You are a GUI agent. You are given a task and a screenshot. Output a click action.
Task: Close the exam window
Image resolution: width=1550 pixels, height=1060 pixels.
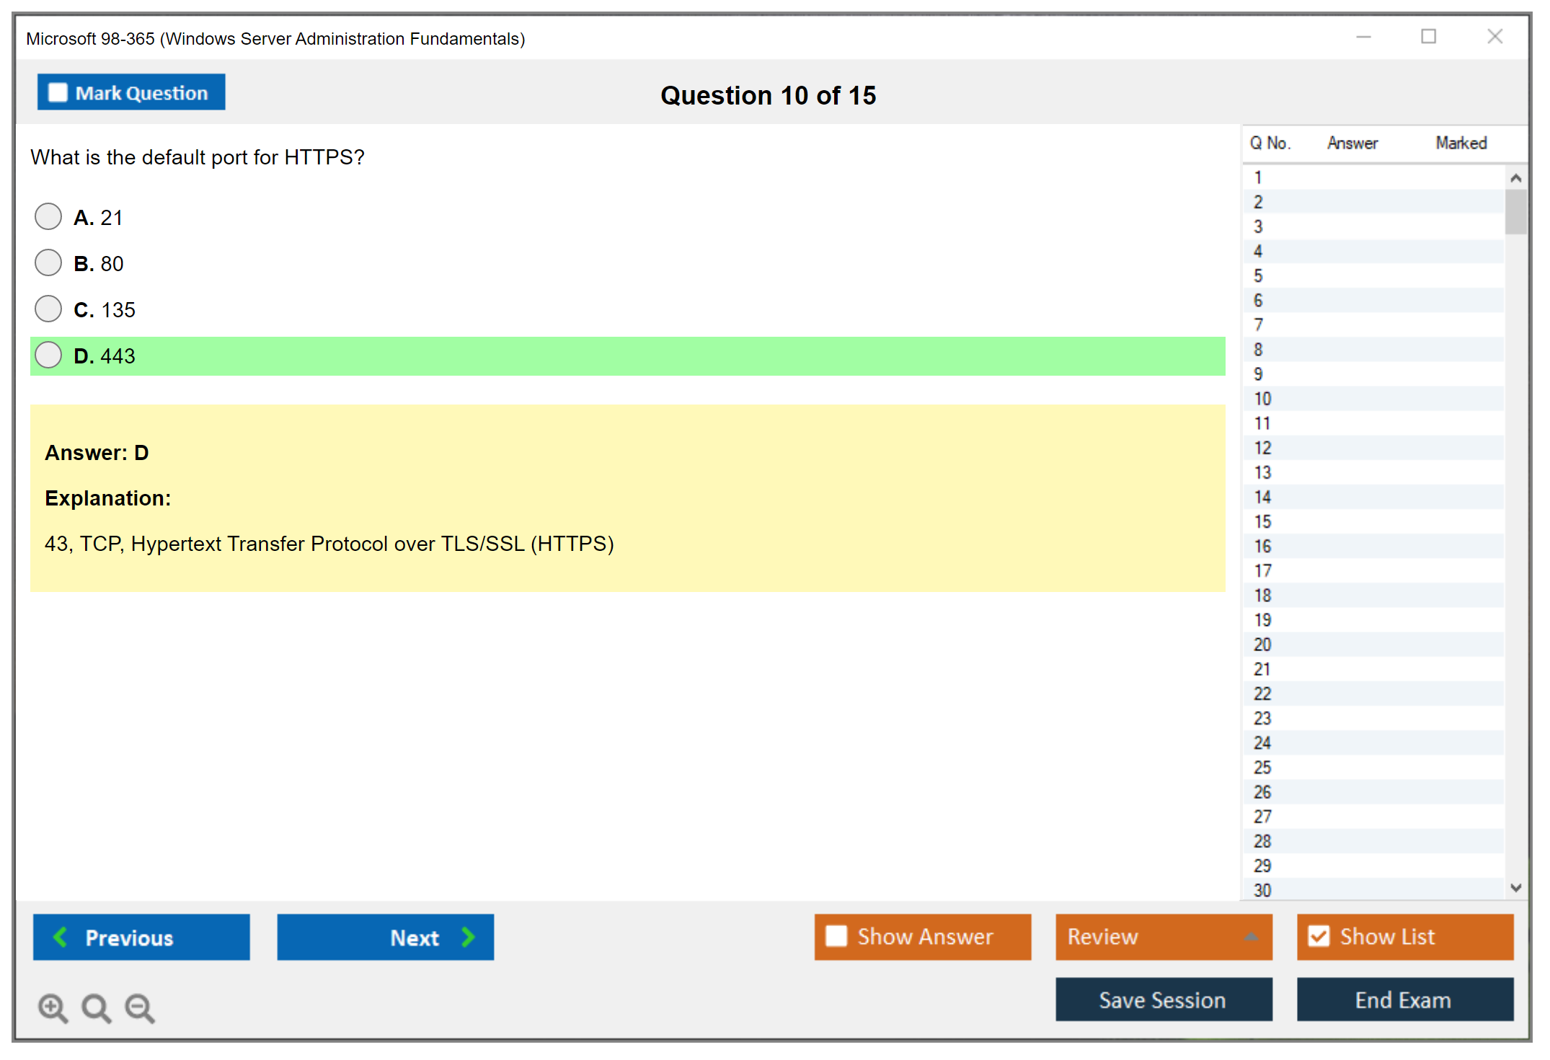[1494, 37]
